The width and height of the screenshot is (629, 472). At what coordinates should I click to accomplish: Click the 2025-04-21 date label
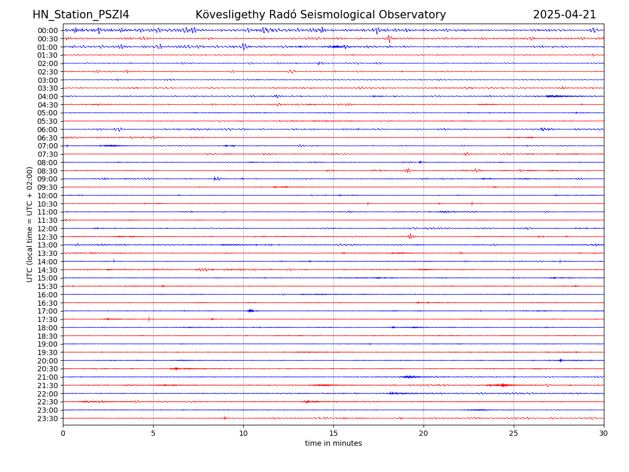click(564, 15)
